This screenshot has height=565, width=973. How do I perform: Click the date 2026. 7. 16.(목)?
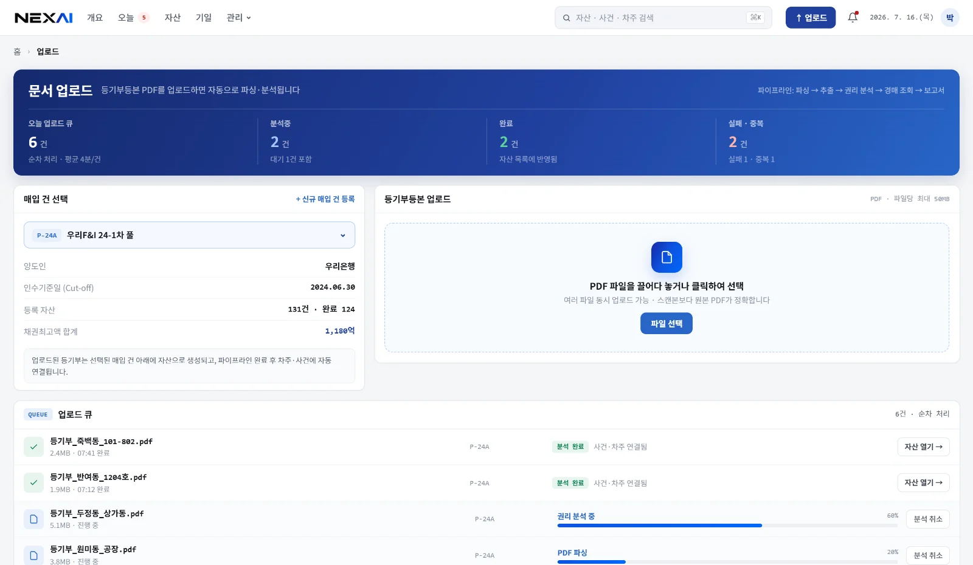(901, 18)
